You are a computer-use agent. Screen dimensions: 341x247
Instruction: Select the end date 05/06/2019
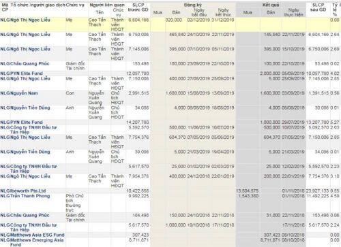223,137
